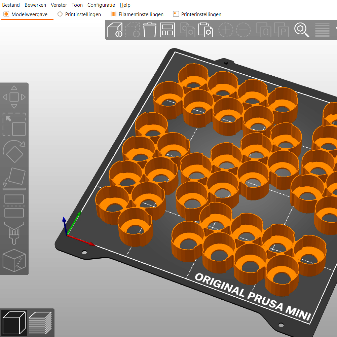This screenshot has width=337, height=337.
Task: Select the Scale tool
Action: pos(14,124)
